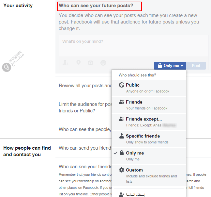Viewport: 211px width, 197px height.
Task: Click the gear icon beside Custom
Action: [122, 170]
